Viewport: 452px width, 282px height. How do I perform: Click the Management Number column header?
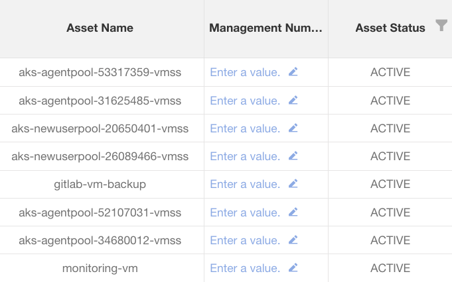click(x=265, y=28)
